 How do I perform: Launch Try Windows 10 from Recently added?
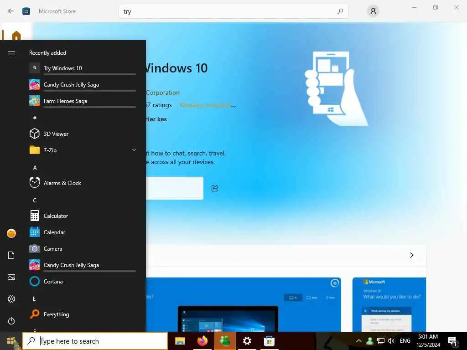click(x=83, y=68)
